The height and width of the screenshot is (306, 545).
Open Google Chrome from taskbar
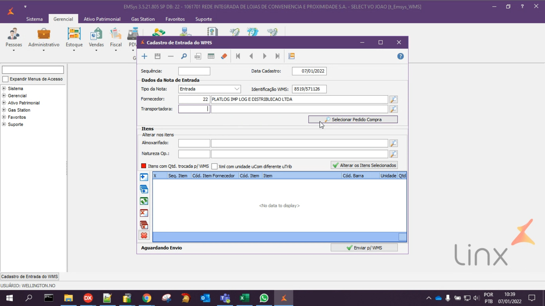pyautogui.click(x=147, y=298)
